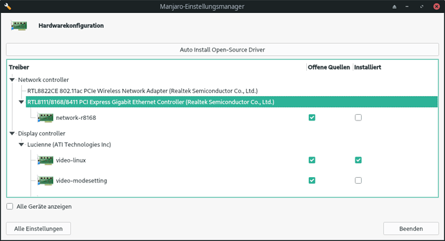This screenshot has width=445, height=241.
Task: Select the RTL8822CE 802.11ac PCIe Wireless row
Action: (143, 91)
